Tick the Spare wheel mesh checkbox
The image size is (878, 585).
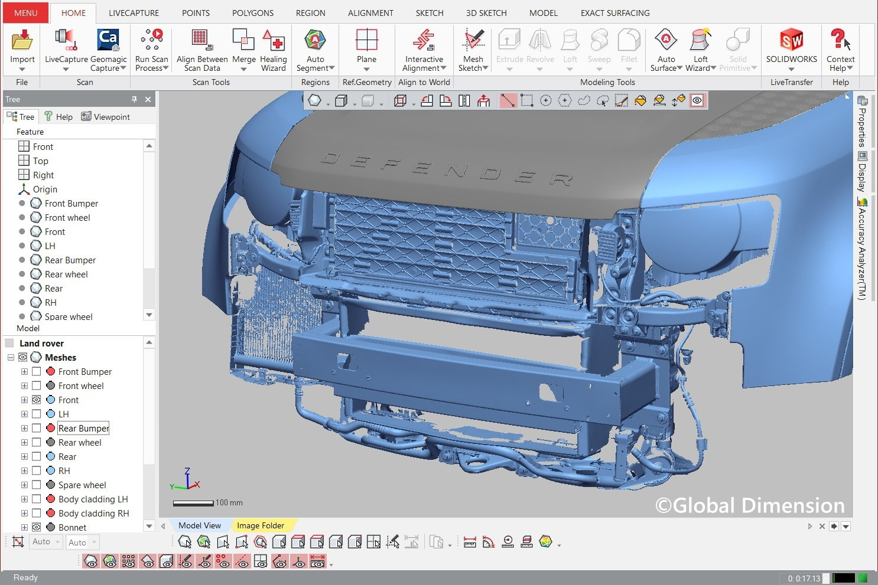36,485
